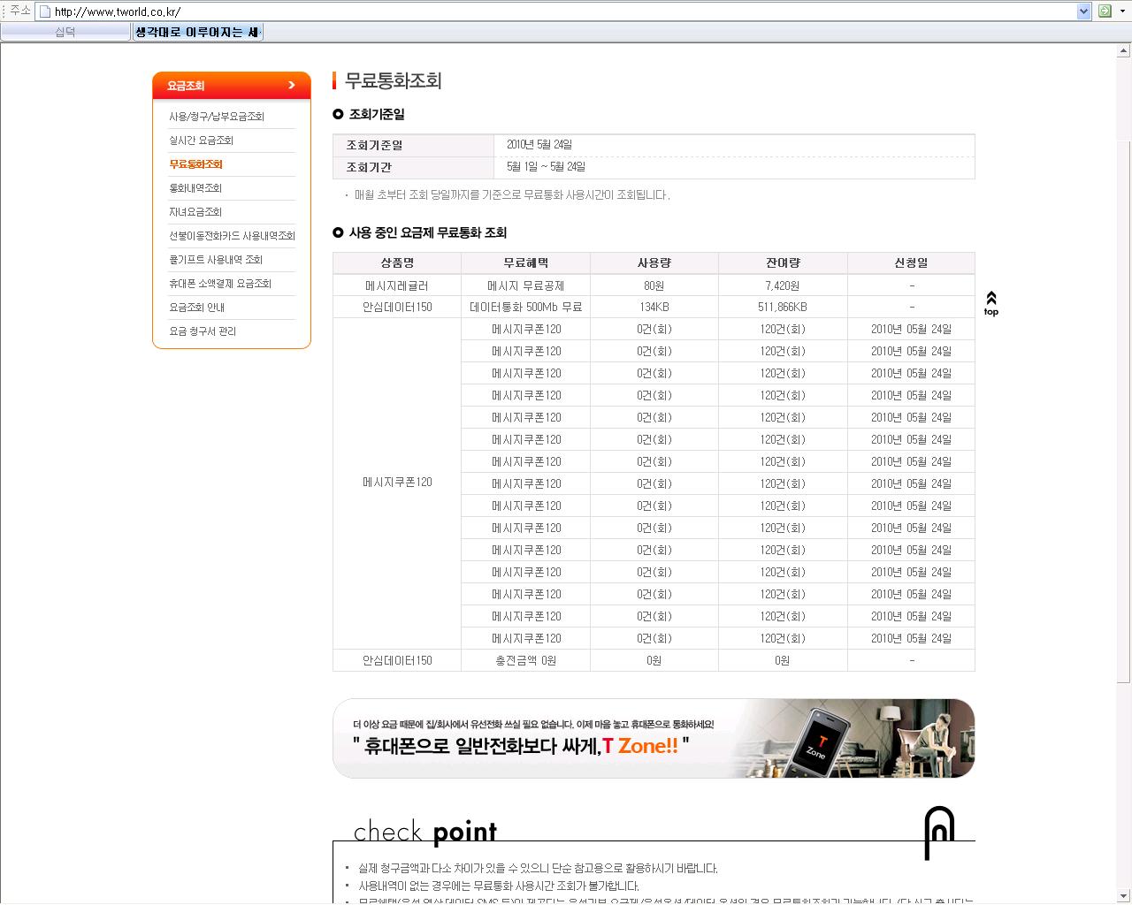Open the address bar dropdown arrow
The height and width of the screenshot is (905, 1132).
pyautogui.click(x=1083, y=11)
